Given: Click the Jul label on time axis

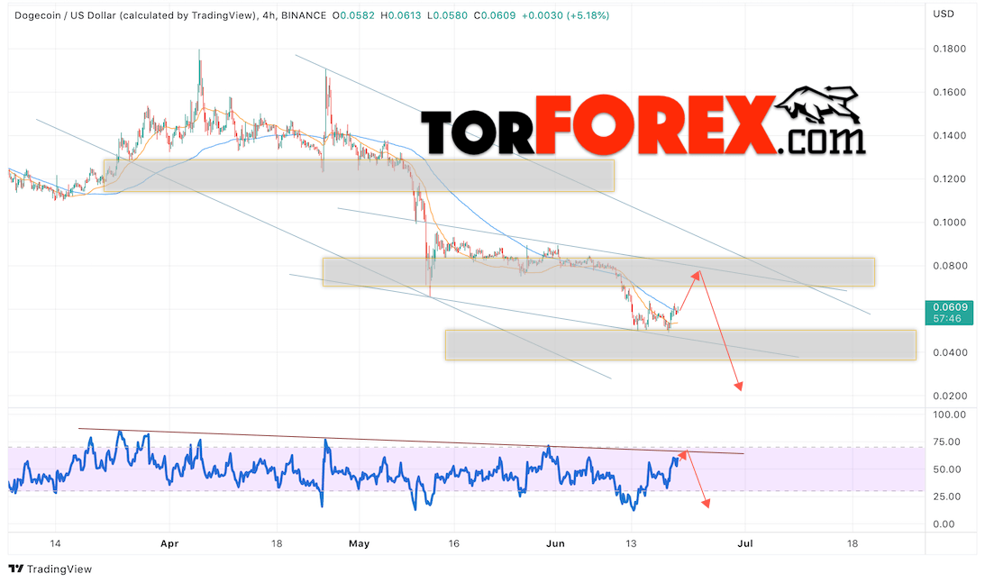Looking at the screenshot, I should tap(745, 543).
